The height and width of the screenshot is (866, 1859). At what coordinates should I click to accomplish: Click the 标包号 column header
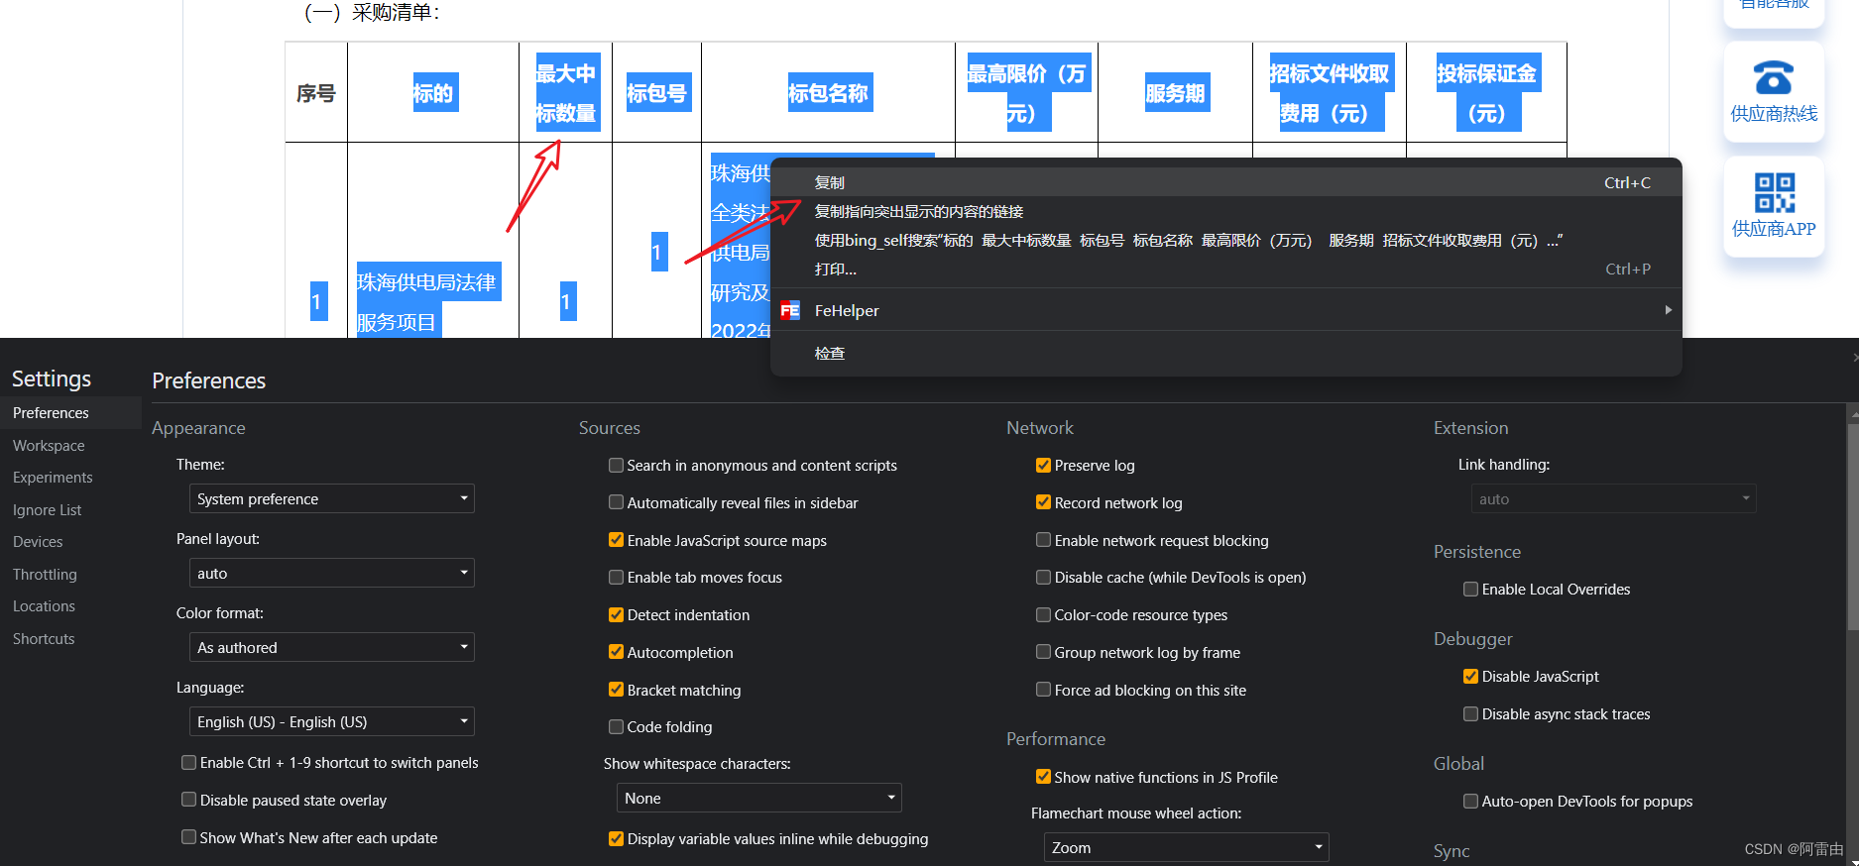[x=656, y=93]
